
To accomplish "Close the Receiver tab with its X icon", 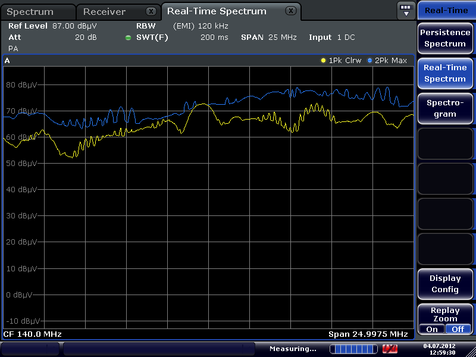I will [x=152, y=11].
